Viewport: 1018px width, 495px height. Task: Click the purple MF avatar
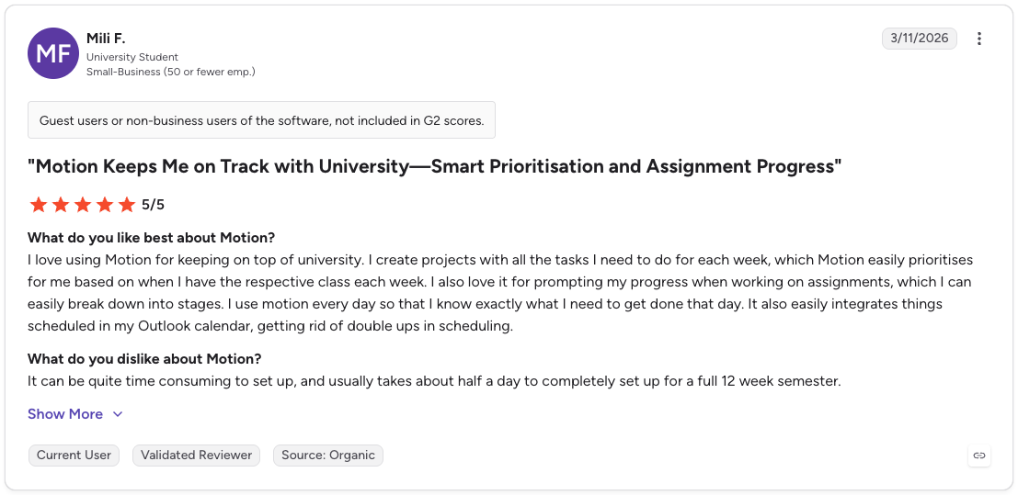(53, 53)
